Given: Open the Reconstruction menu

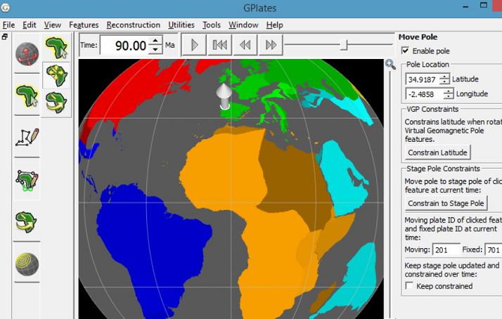Looking at the screenshot, I should click(x=133, y=25).
